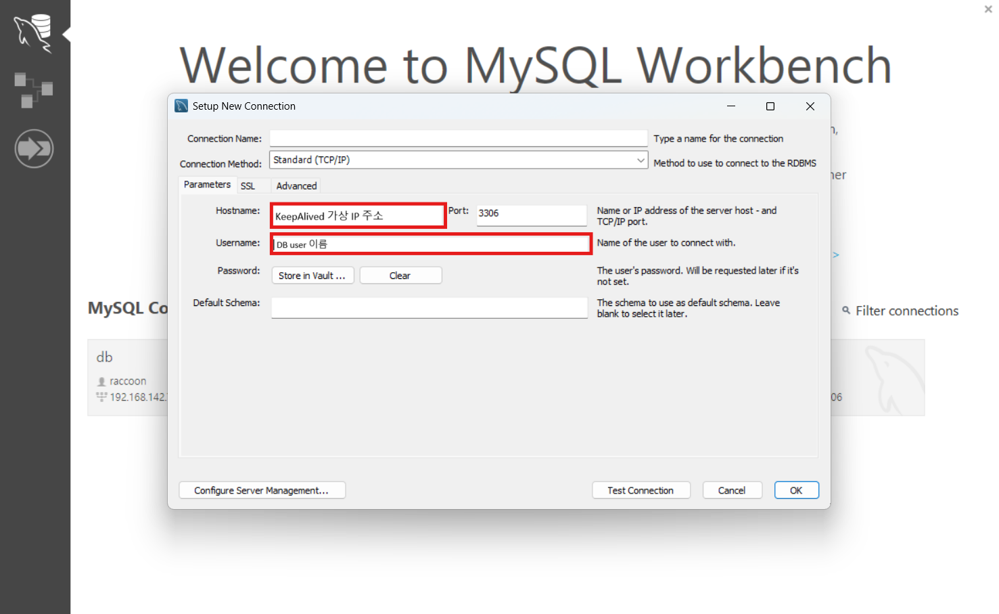Focus the Connection Name field
This screenshot has width=999, height=614.
(x=459, y=138)
